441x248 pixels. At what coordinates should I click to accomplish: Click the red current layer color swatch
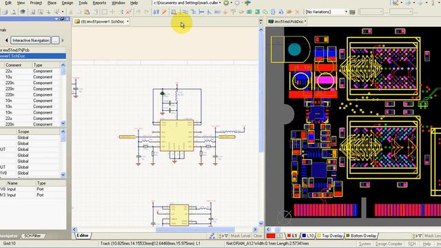coord(271,236)
